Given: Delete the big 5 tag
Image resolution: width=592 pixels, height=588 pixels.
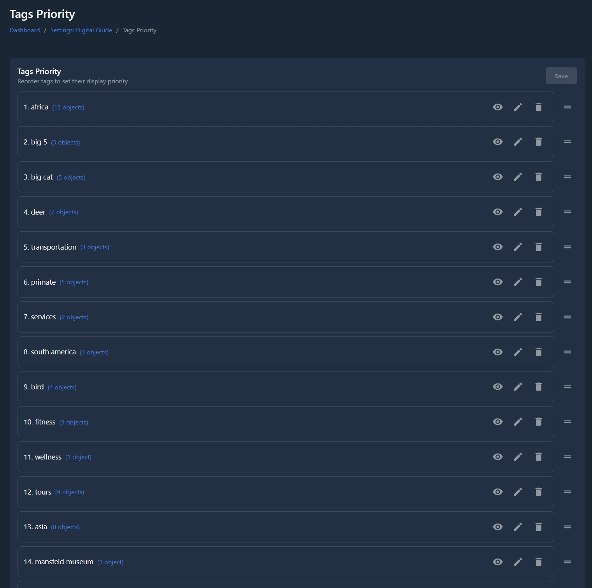Looking at the screenshot, I should tap(539, 142).
